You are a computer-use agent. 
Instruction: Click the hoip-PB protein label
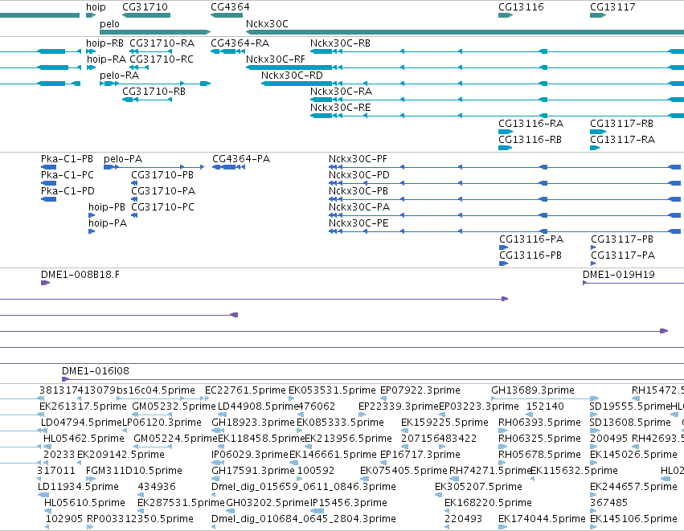click(x=106, y=207)
